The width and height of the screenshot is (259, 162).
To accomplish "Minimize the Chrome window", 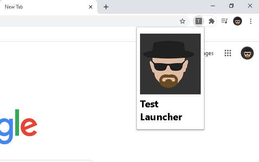I will point(213,6).
